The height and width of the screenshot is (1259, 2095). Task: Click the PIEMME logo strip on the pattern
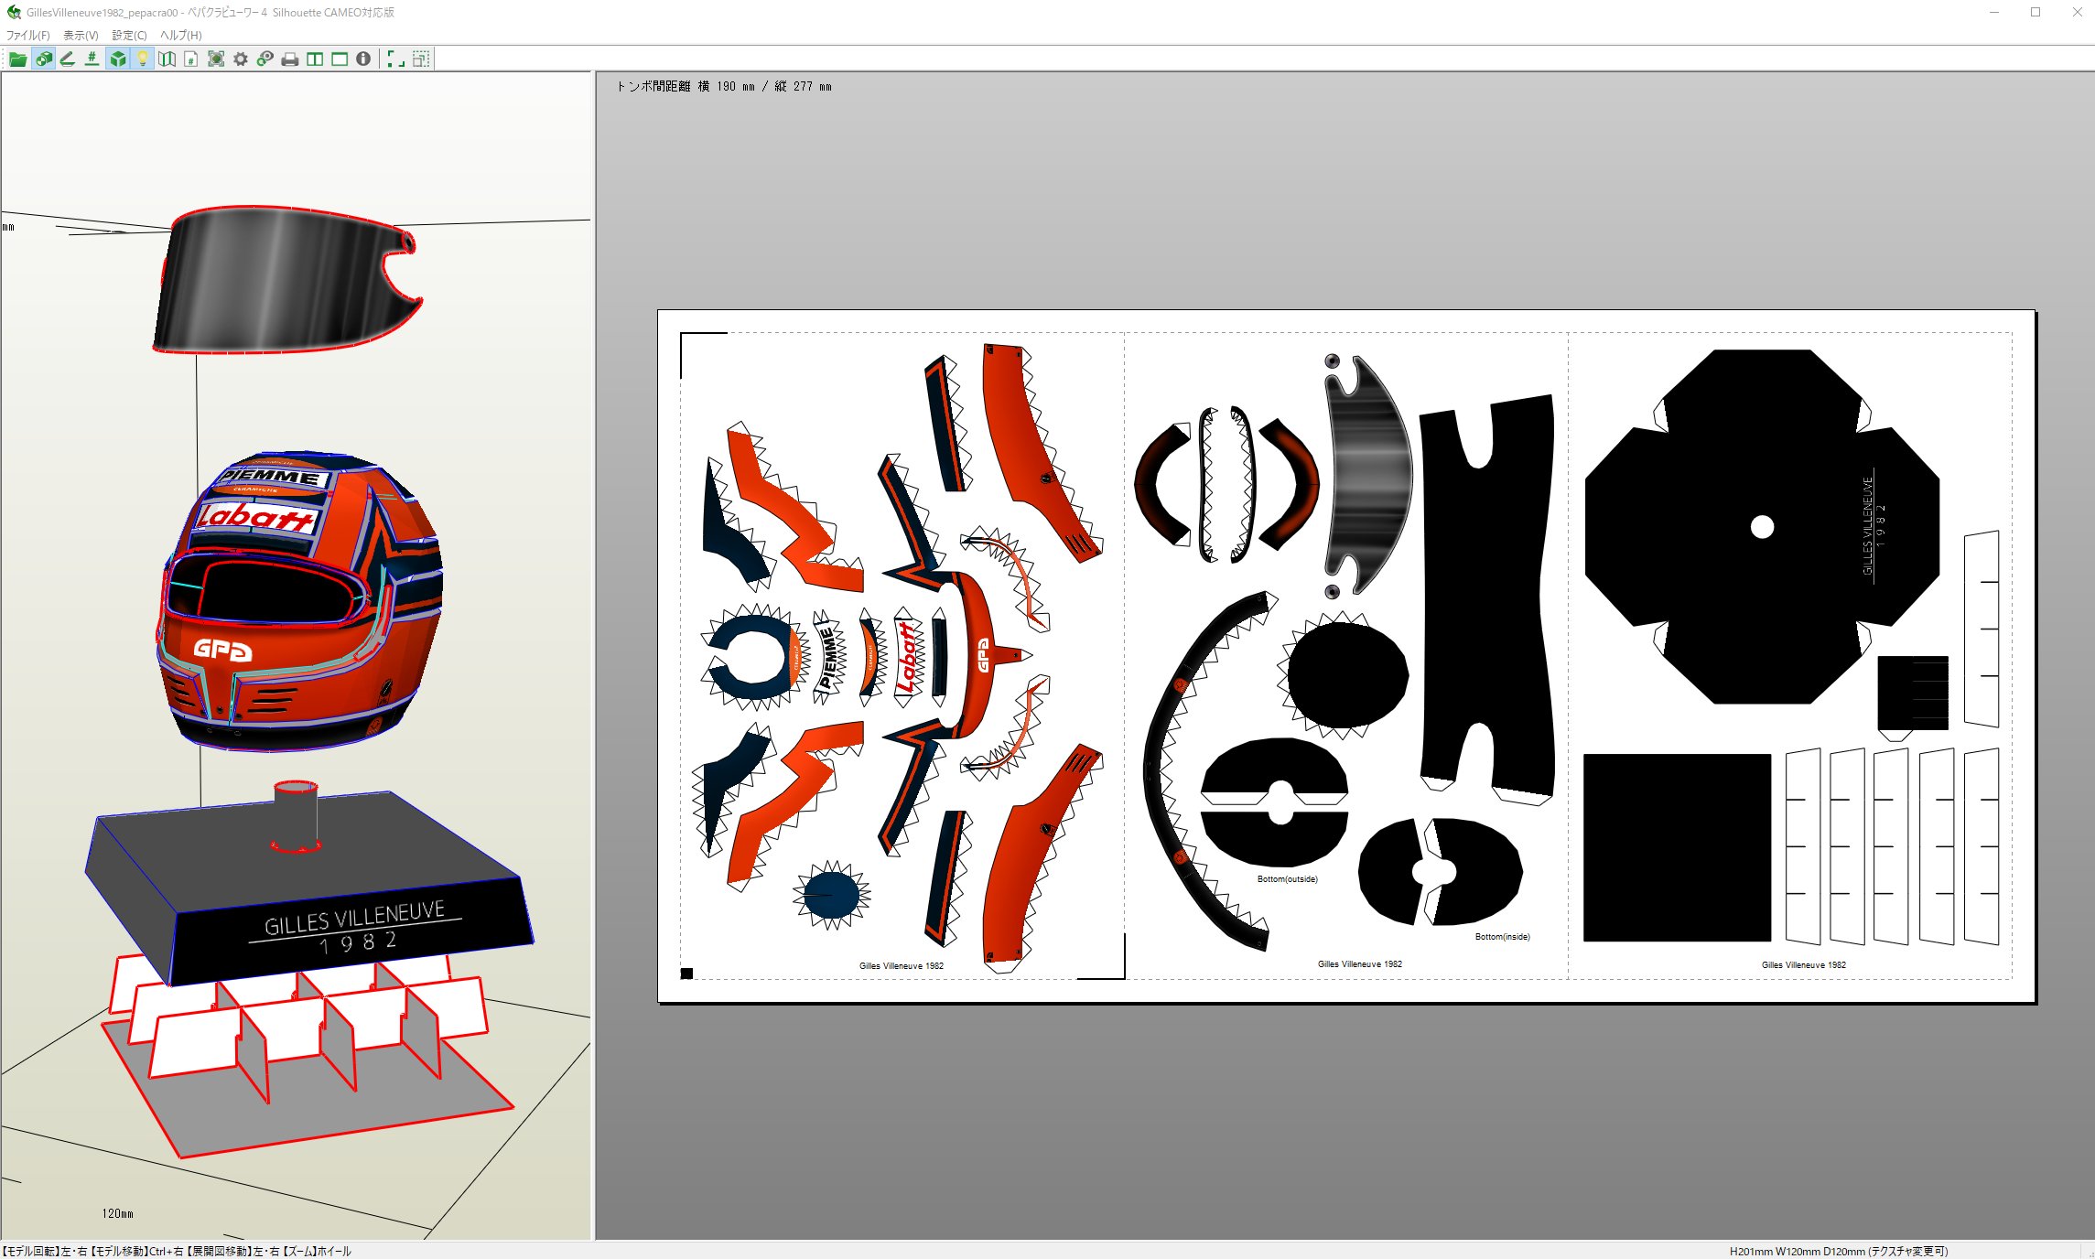827,657
